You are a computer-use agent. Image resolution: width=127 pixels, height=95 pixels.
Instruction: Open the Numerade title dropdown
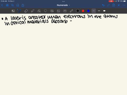point(63,5)
